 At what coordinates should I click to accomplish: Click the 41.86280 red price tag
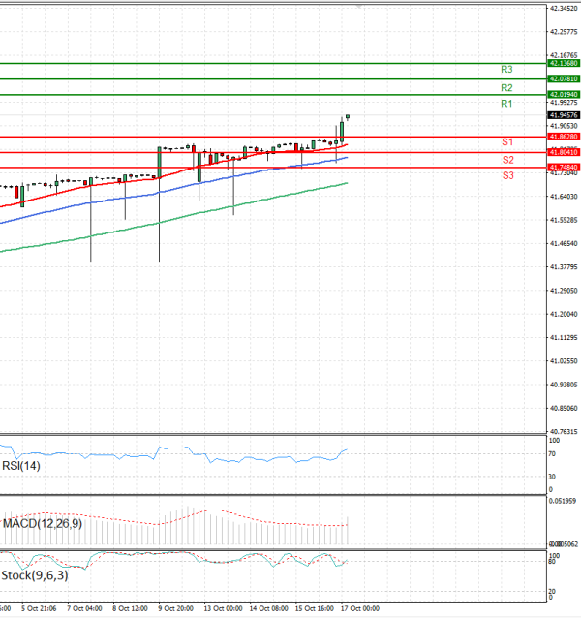coord(564,138)
